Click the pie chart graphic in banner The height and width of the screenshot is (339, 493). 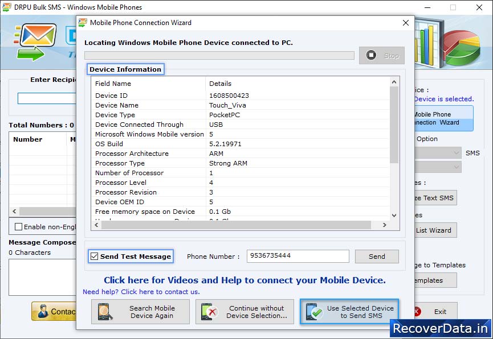462,47
